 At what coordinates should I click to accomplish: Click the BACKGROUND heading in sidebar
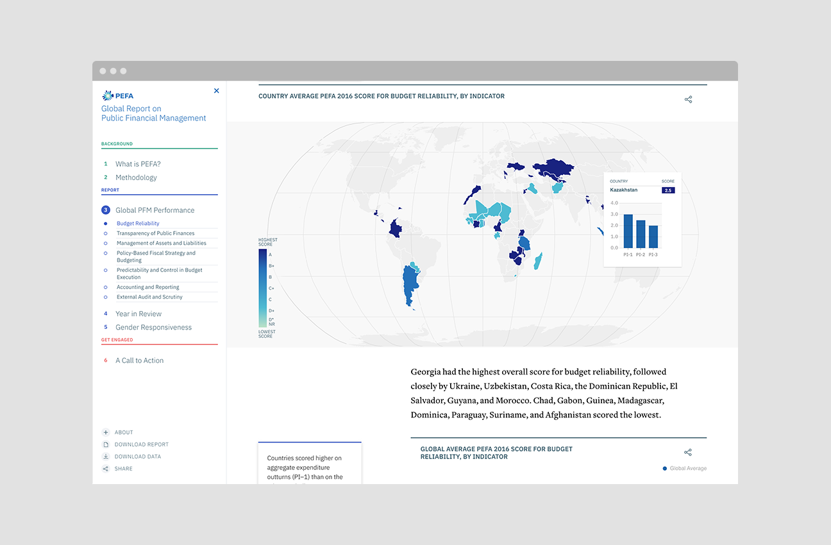point(117,144)
